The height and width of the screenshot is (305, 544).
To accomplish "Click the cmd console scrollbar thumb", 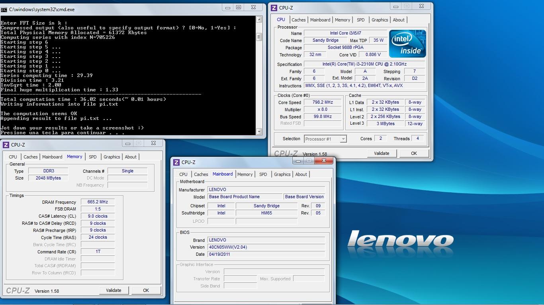I will click(259, 37).
